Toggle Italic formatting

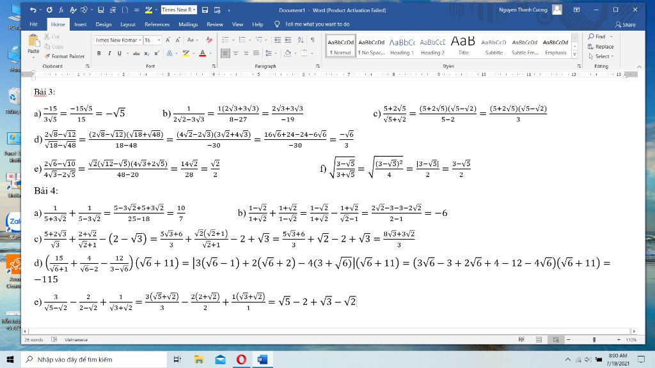pos(109,54)
